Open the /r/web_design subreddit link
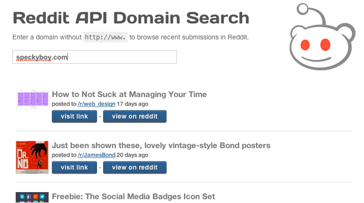Image resolution: width=364 pixels, height=203 pixels. (96, 104)
